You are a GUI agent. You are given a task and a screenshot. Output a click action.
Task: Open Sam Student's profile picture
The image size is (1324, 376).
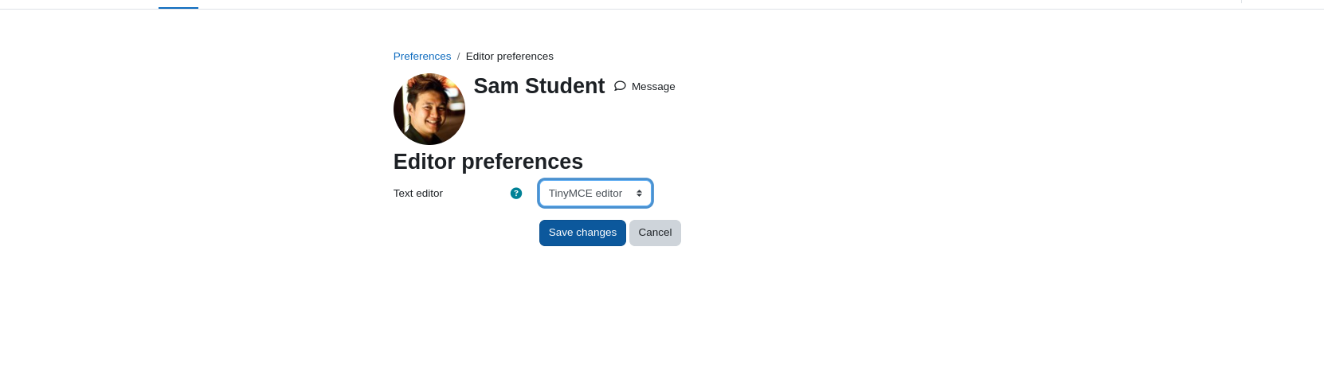429,109
